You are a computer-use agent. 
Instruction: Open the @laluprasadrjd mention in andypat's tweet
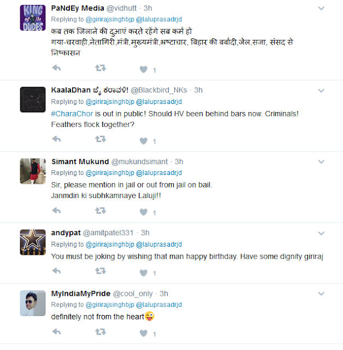(x=158, y=244)
